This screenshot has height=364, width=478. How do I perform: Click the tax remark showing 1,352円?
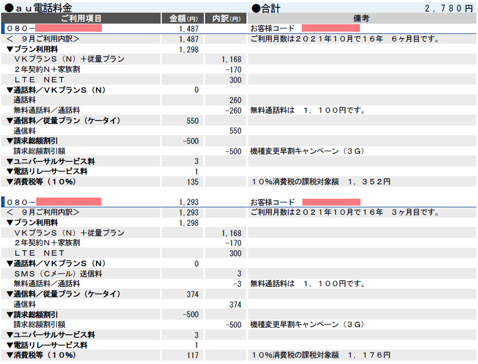[x=321, y=182]
